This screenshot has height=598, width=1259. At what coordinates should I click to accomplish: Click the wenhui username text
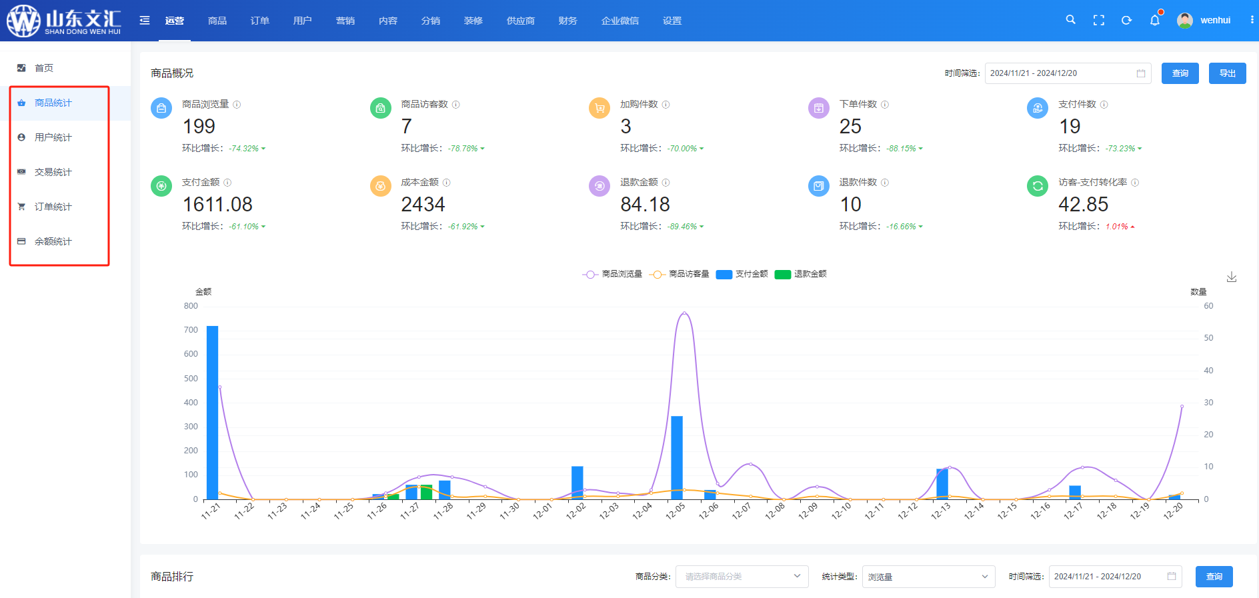pyautogui.click(x=1215, y=21)
